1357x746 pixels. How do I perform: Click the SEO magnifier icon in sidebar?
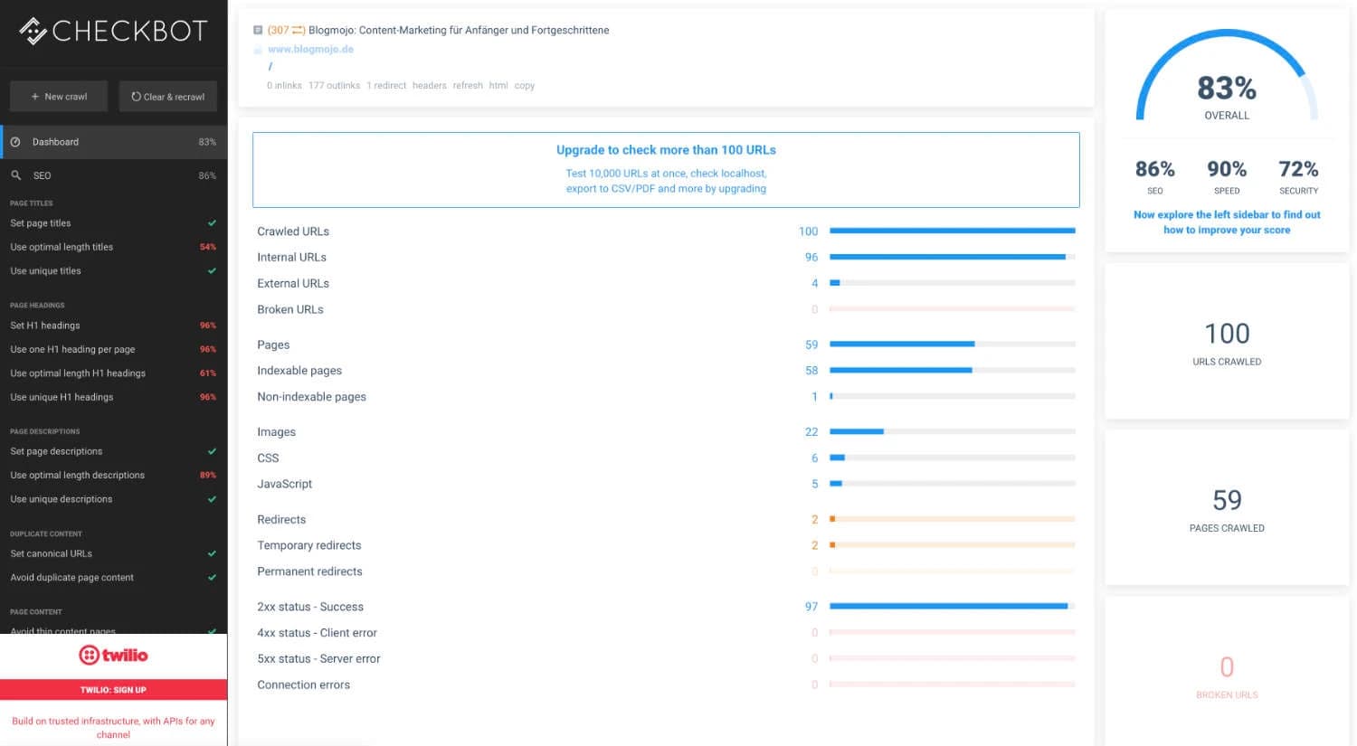[x=15, y=175]
